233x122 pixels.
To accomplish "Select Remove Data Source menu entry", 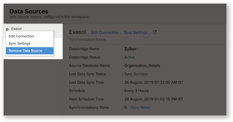I will point(30,51).
